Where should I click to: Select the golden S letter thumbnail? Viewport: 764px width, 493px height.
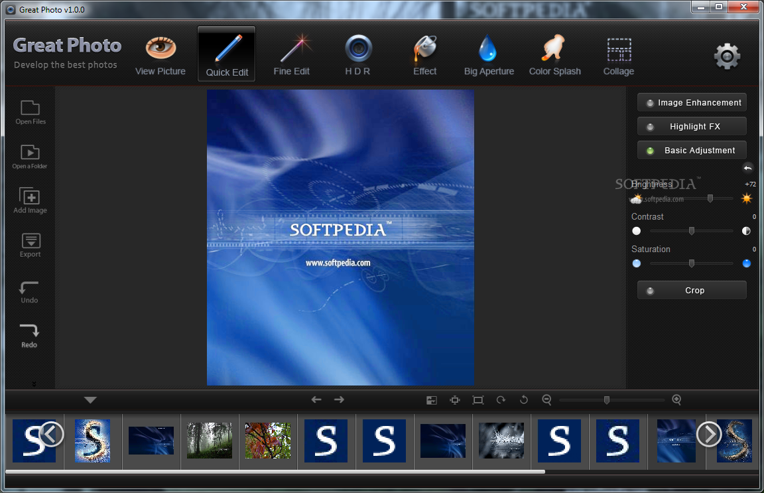pos(93,441)
